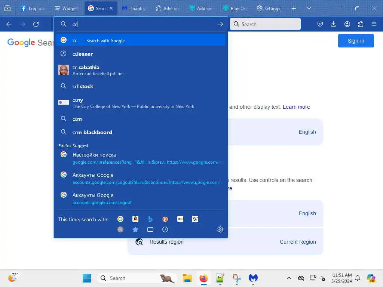
Task: Show hidden system tray icons
Action: (289, 278)
